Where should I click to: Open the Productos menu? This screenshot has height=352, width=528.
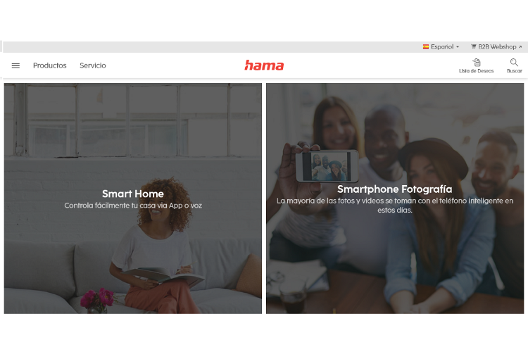(x=50, y=65)
